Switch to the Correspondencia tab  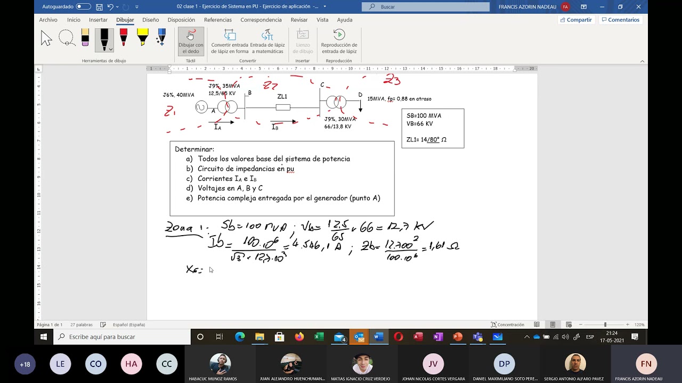[x=261, y=20]
